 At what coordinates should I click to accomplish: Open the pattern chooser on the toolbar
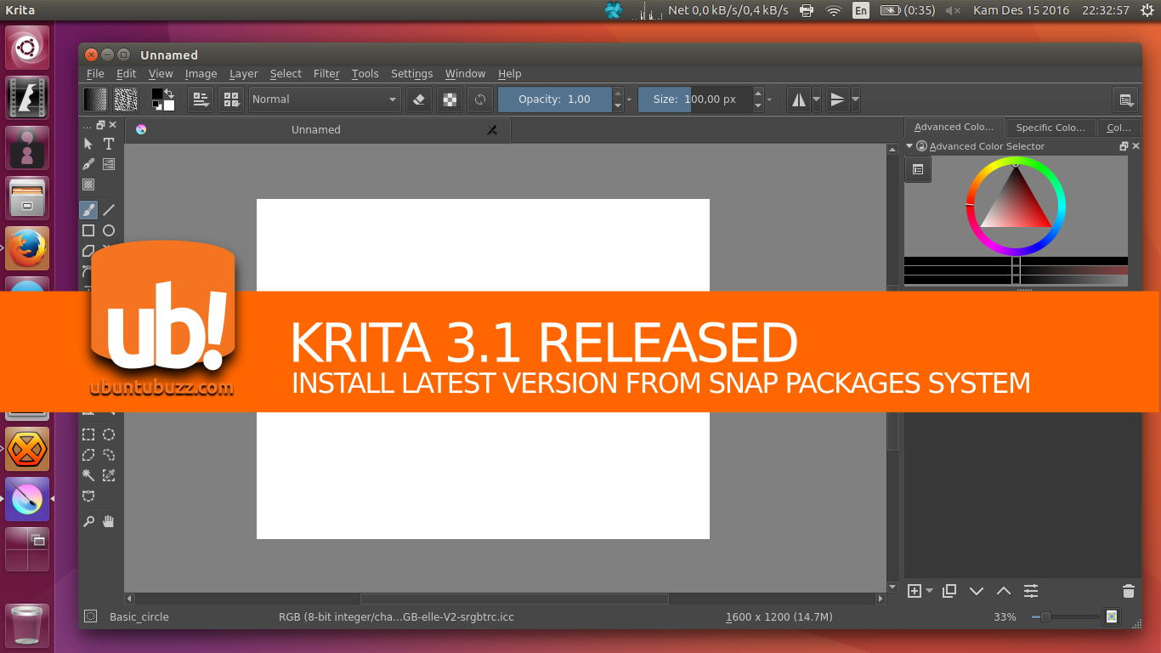pyautogui.click(x=125, y=99)
